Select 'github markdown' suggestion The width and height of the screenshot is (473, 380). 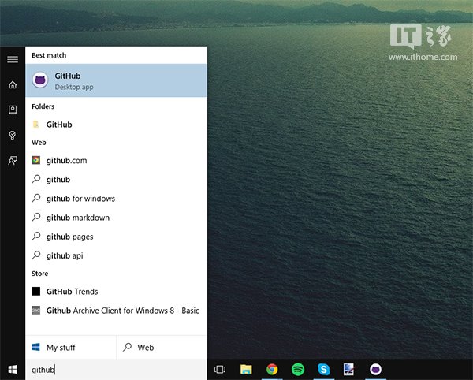tap(116, 218)
